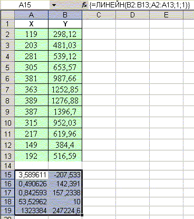Viewport: 194px width, 219px height.
Task: Select column C header
Action: (99, 15)
